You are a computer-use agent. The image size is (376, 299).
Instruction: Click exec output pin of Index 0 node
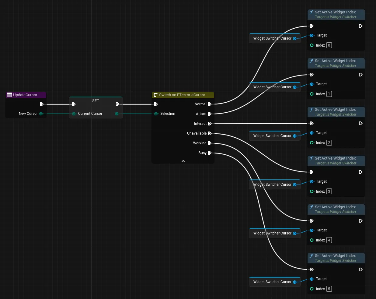pyautogui.click(x=360, y=26)
